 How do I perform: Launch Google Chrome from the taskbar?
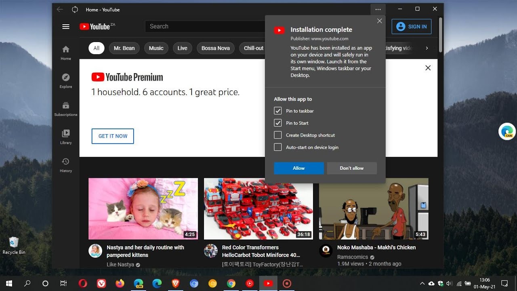point(231,283)
